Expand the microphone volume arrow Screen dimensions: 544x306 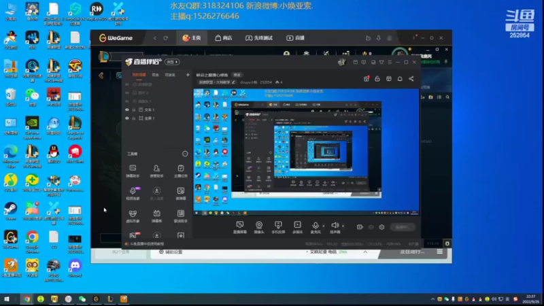pyautogui.click(x=324, y=226)
